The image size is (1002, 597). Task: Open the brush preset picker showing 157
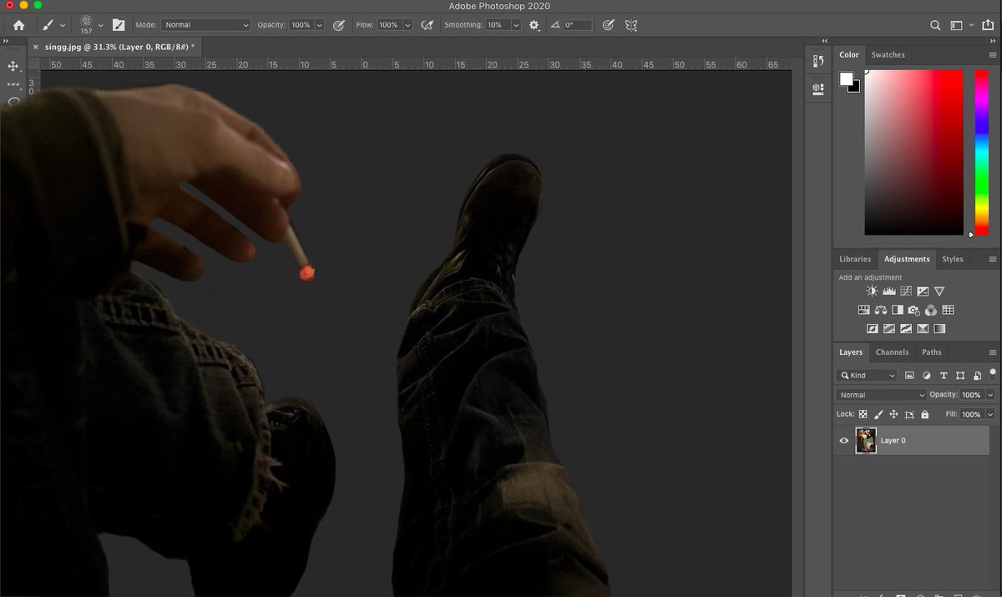coord(90,25)
